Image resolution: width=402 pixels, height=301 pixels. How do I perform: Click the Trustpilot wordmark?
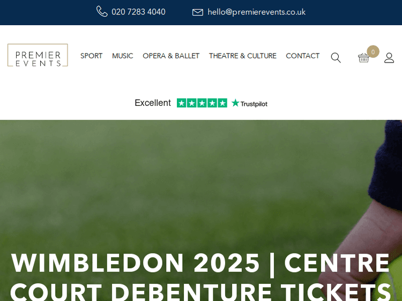click(x=254, y=104)
